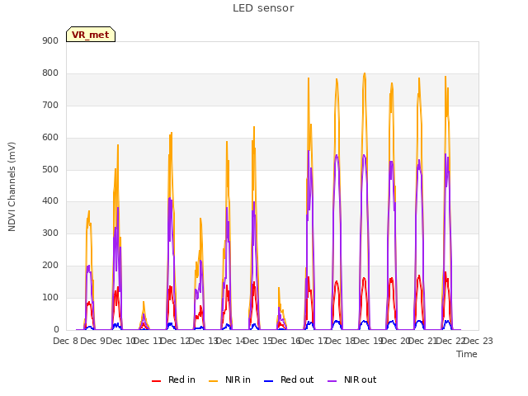Click the purple NIR out legend swatch

[x=332, y=381]
